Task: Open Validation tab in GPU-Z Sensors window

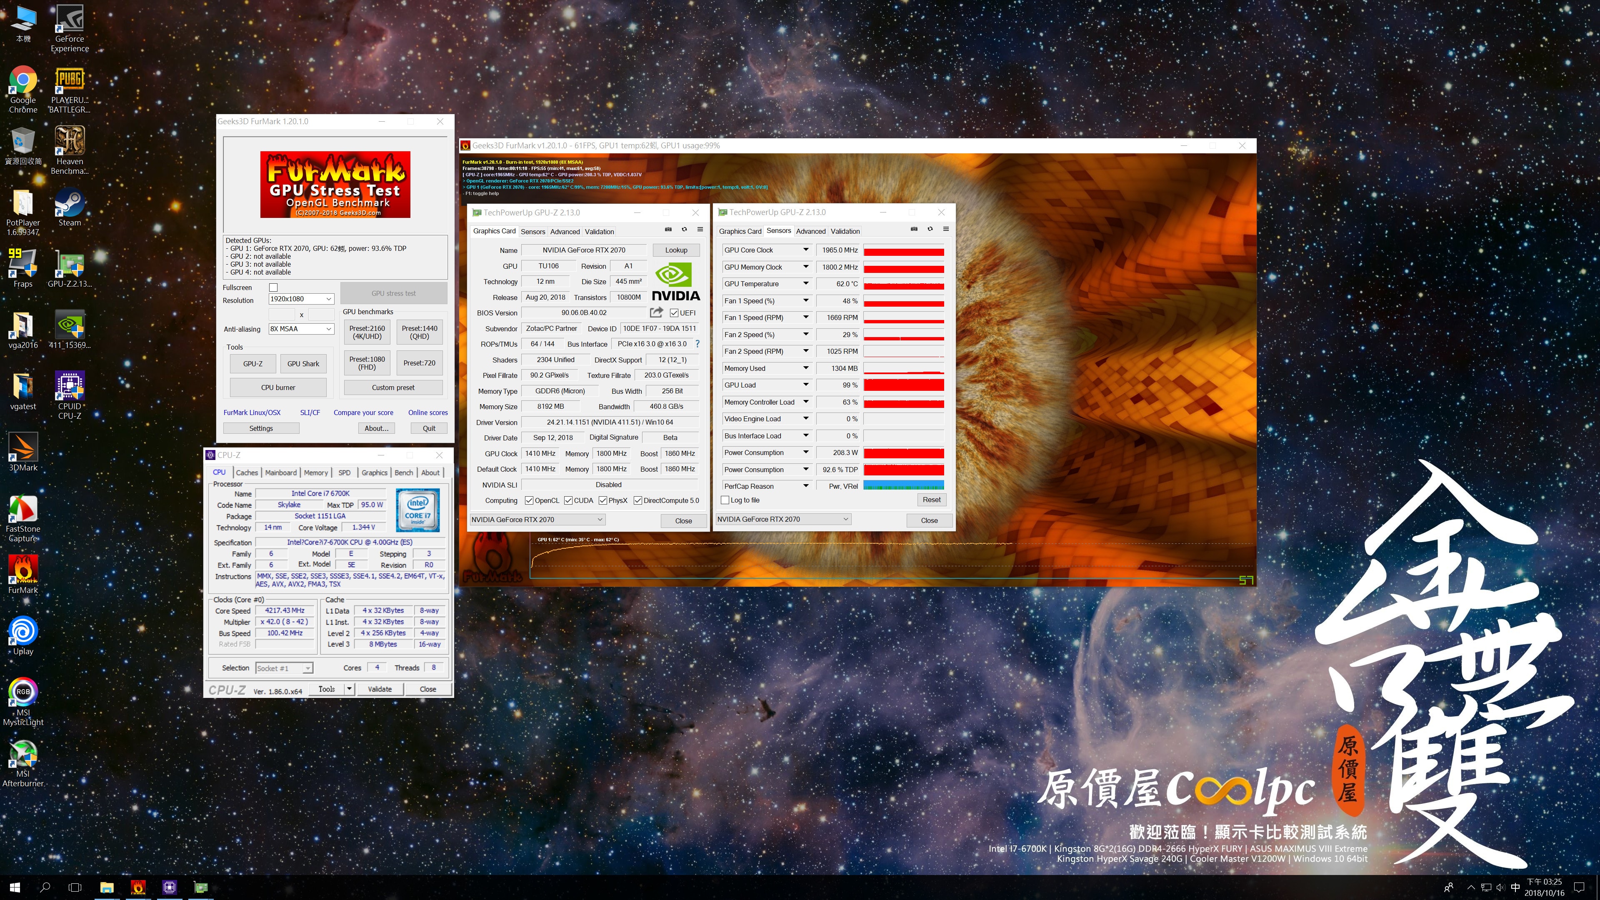Action: click(845, 231)
